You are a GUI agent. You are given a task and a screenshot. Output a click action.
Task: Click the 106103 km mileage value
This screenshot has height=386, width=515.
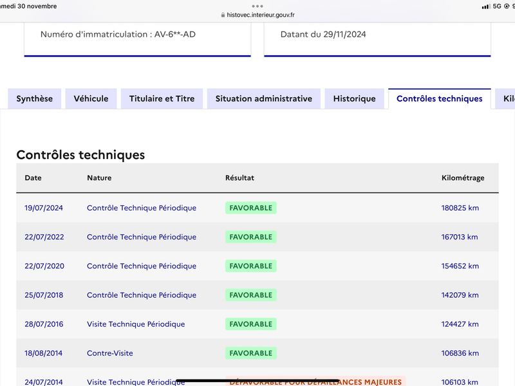pos(460,382)
